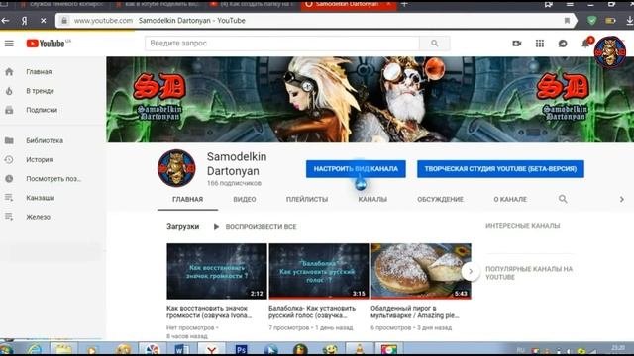Select the ГЛАВНАЯ channel tab
Viewport: 634px width, 356px height.
point(187,199)
